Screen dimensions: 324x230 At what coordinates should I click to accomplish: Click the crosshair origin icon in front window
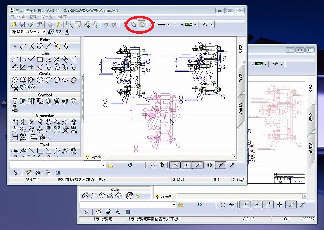[161, 165]
